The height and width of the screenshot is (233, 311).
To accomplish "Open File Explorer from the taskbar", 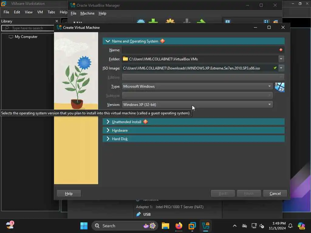I will [166, 226].
